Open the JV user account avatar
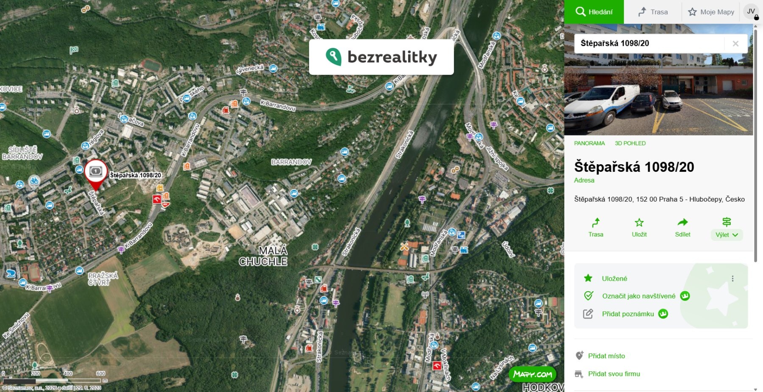Image resolution: width=763 pixels, height=392 pixels. (x=751, y=11)
